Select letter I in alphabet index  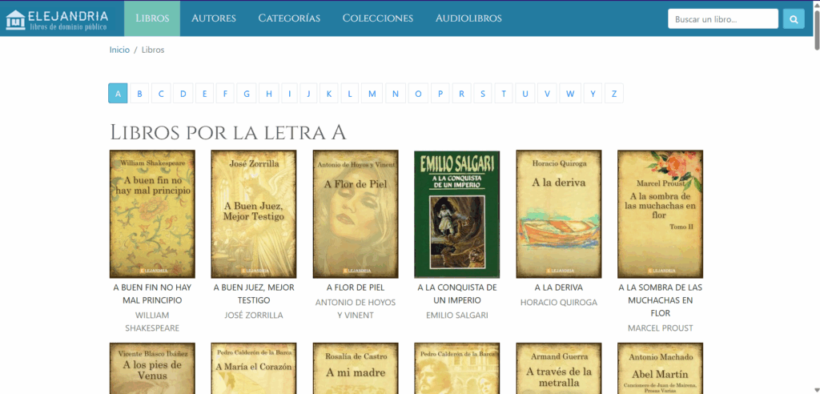(x=289, y=94)
